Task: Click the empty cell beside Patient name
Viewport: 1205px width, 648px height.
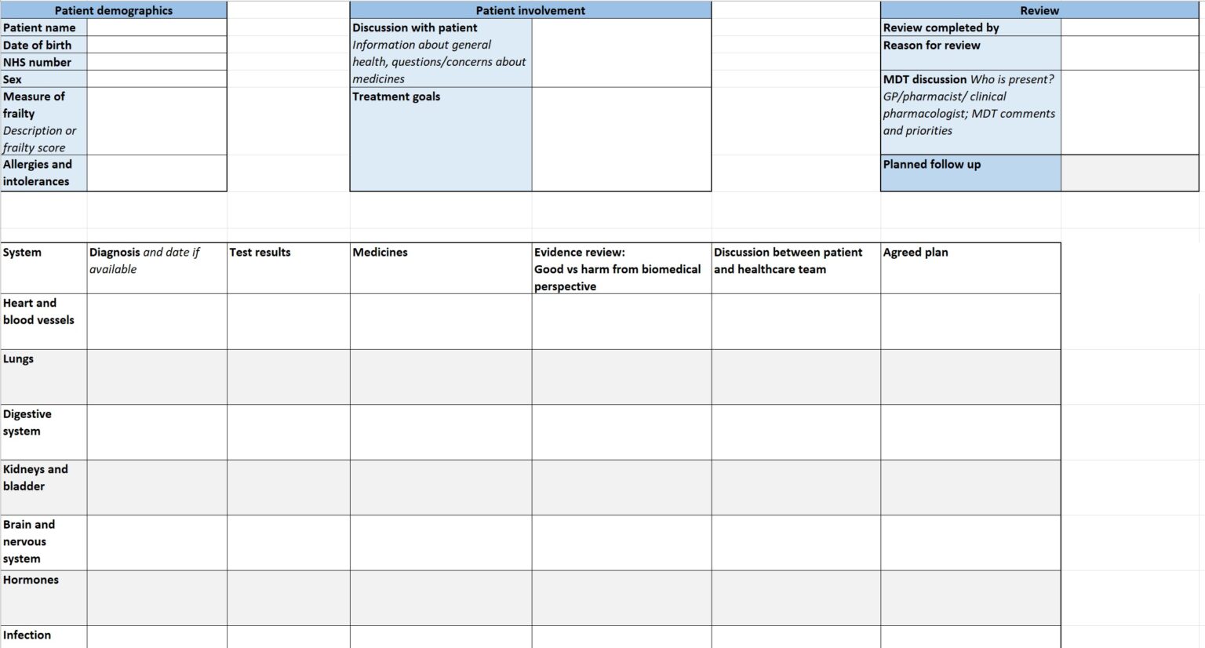Action: 156,27
